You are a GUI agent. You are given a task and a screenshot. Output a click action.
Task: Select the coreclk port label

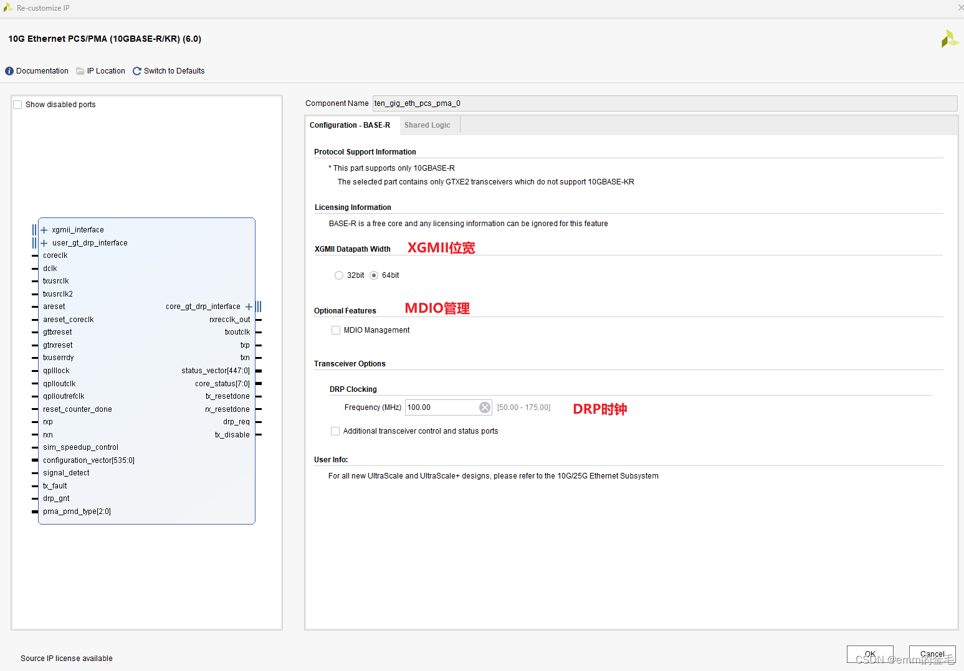(55, 255)
